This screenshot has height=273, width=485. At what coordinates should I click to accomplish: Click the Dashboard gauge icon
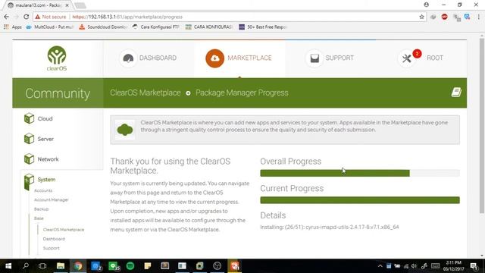(128, 58)
